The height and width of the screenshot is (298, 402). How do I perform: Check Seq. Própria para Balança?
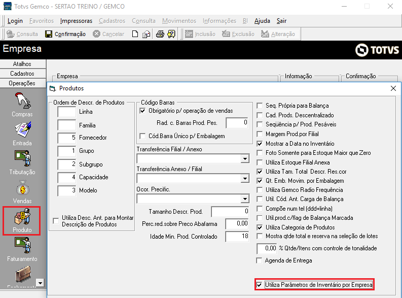tap(260, 106)
